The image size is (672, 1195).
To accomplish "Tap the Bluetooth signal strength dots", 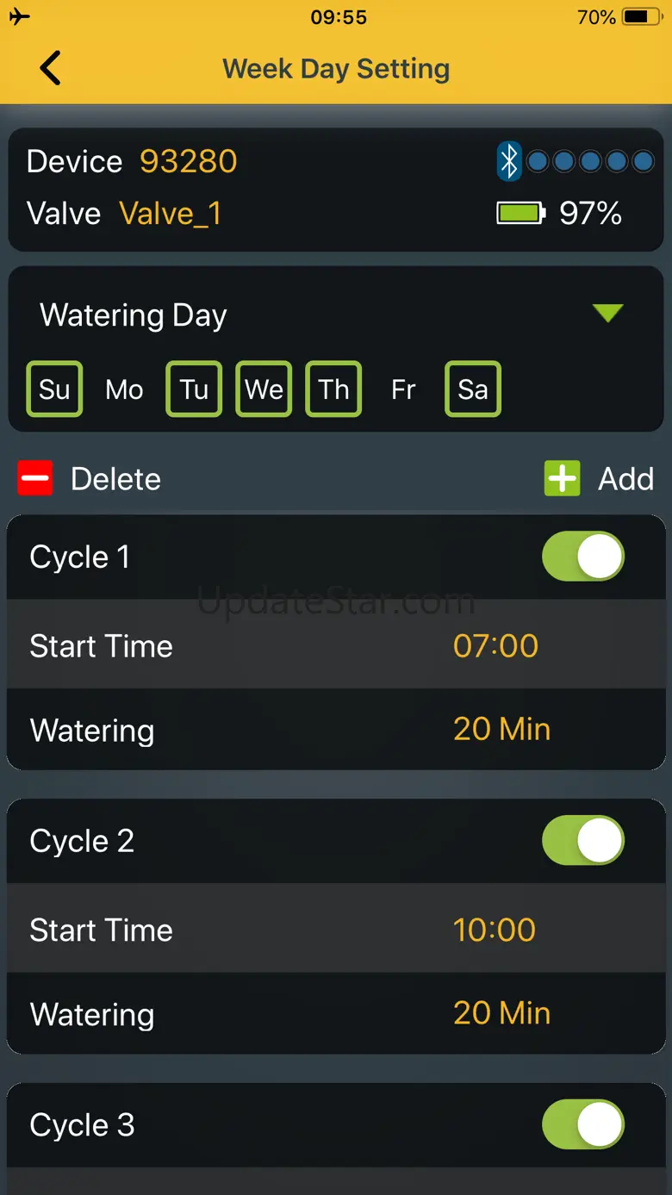I will (x=590, y=161).
